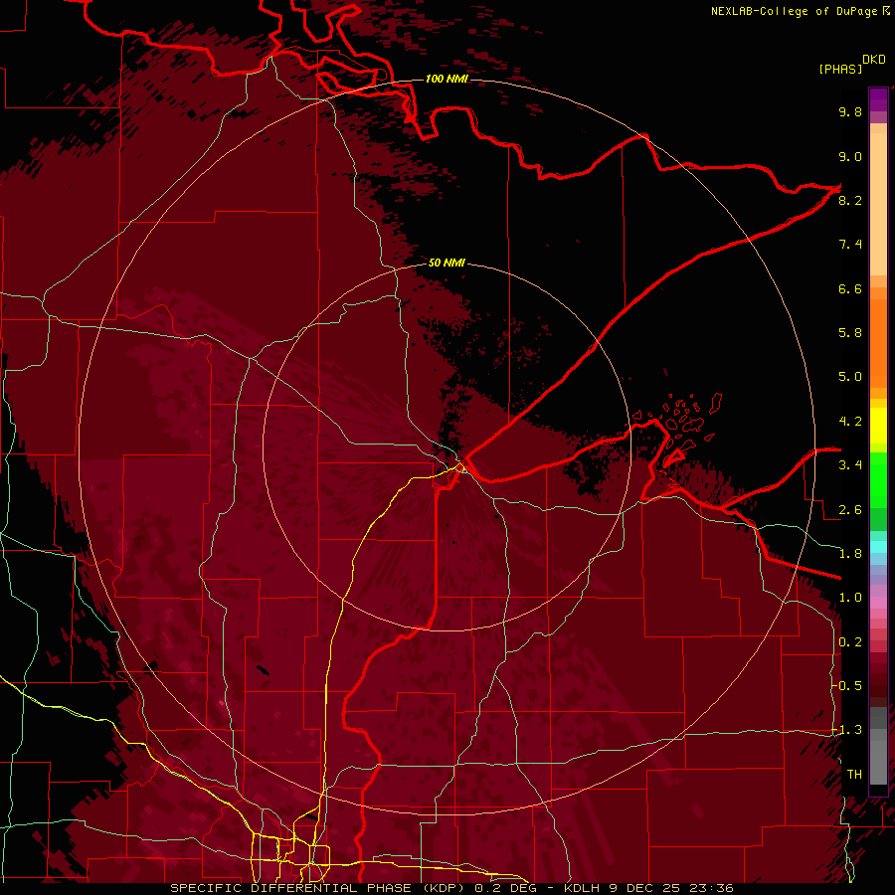The width and height of the screenshot is (895, 895).
Task: Click the TH threshold label on the scale
Action: (x=854, y=775)
